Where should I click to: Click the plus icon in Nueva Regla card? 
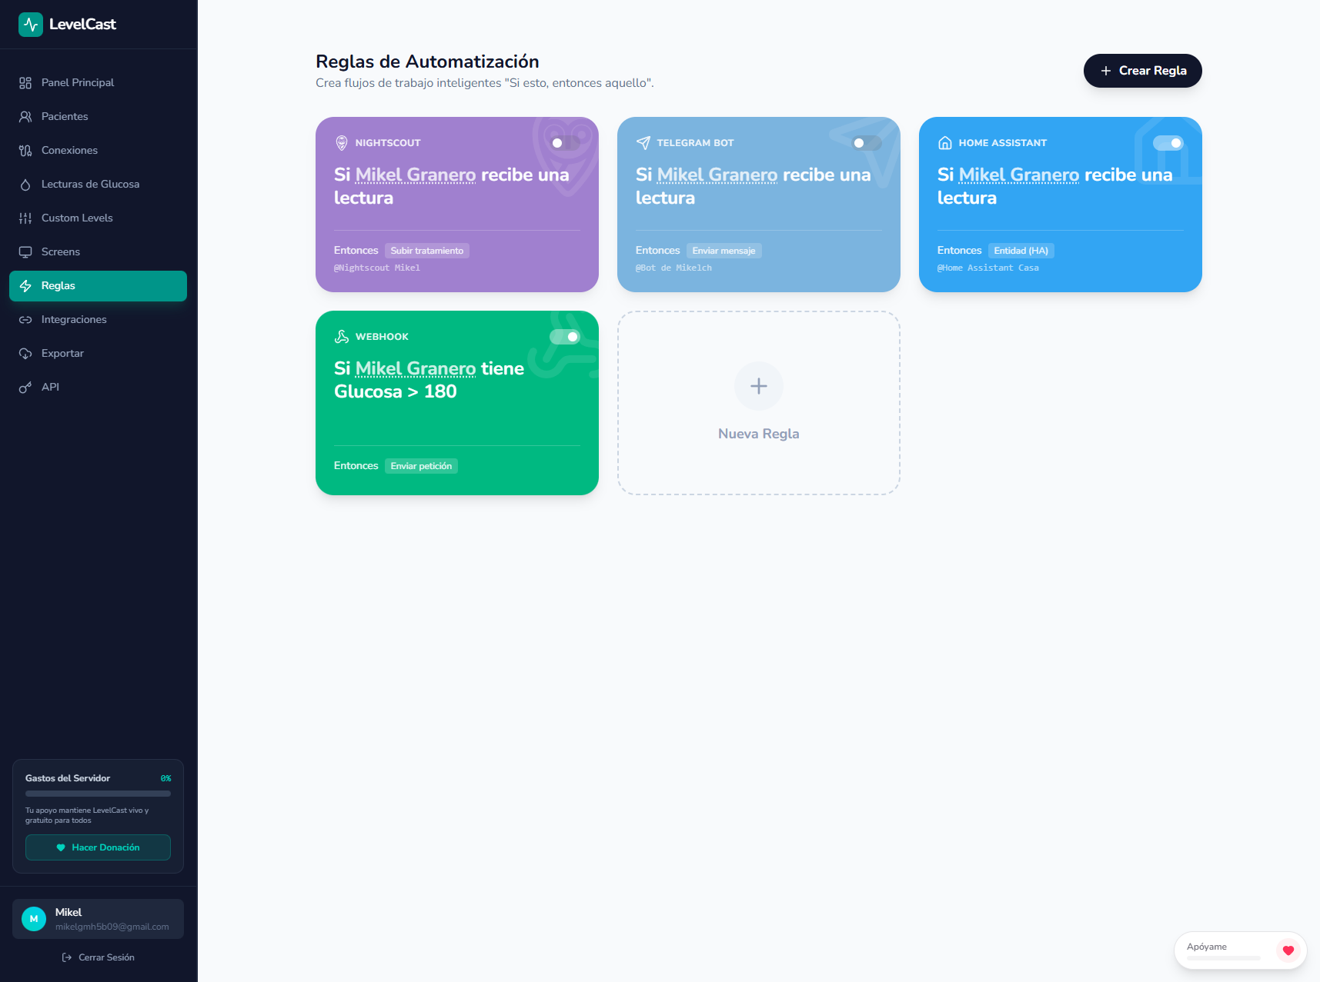(x=758, y=386)
